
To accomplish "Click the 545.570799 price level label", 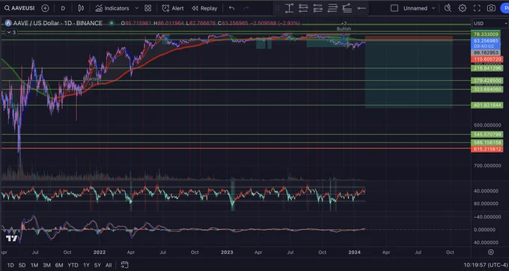I will 487,134.
